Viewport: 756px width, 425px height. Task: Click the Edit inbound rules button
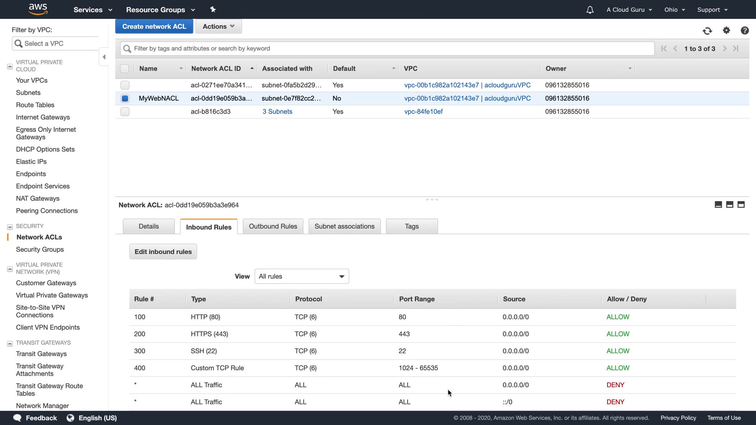163,251
